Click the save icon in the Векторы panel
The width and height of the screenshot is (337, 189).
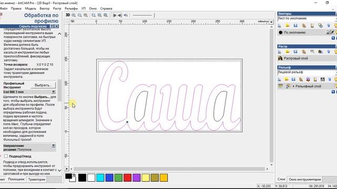[295, 26]
